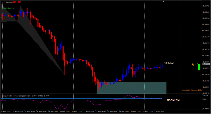Select the teal support zone rectangle

[132, 88]
